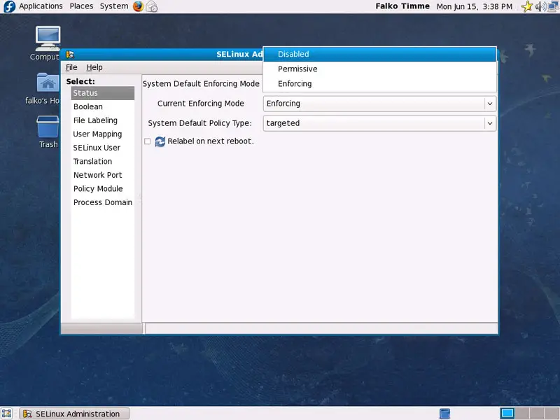
Task: Select Network Port in the sidebar
Action: tap(102, 175)
